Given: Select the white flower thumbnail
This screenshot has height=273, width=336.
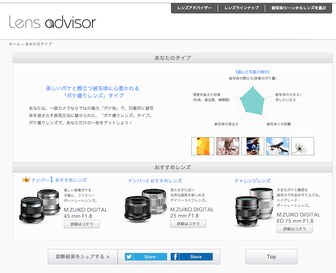Looking at the screenshot, I should pyautogui.click(x=302, y=146).
